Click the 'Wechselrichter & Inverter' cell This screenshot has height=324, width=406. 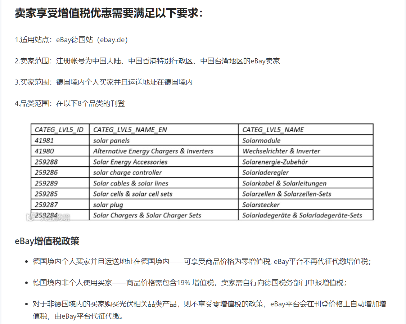[x=306, y=151]
